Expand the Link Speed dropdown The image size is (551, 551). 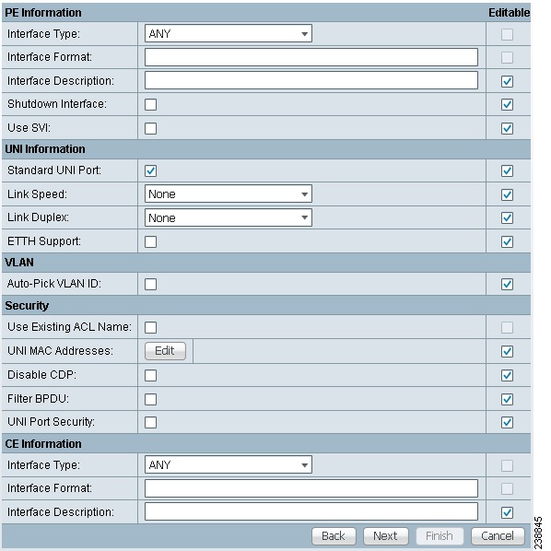coord(229,193)
